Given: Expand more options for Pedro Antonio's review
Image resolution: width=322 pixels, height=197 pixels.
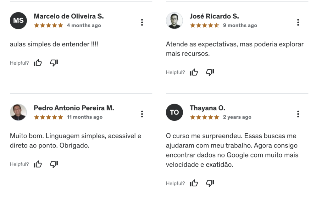Looking at the screenshot, I should [142, 114].
